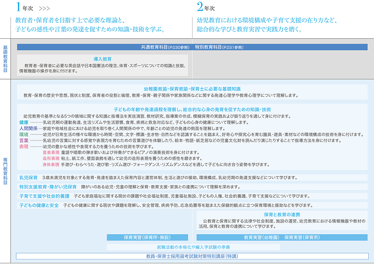Image resolution: width=374 pixels, height=265 pixels.
Task: Select the description starting '子どもの健康に関する現状や課題'
Action: [x=188, y=205]
